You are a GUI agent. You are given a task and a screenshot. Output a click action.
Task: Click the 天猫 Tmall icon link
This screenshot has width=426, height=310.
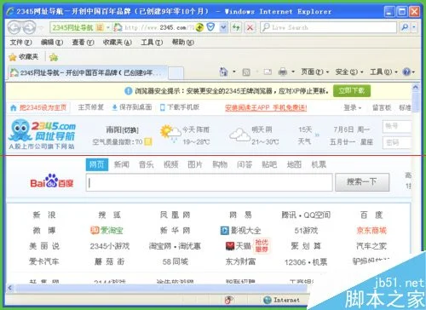[239, 246]
